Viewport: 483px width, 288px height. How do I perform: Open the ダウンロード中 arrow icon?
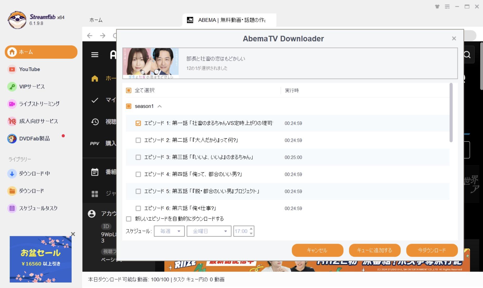tap(12, 173)
